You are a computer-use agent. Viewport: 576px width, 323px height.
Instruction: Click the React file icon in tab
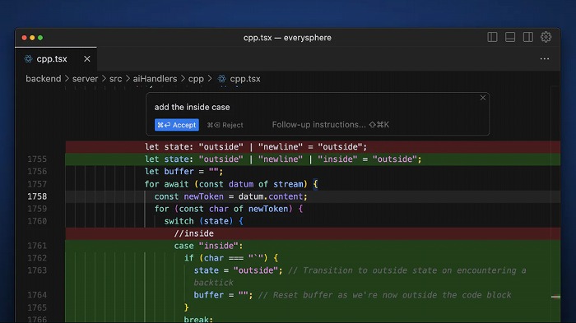pos(28,58)
